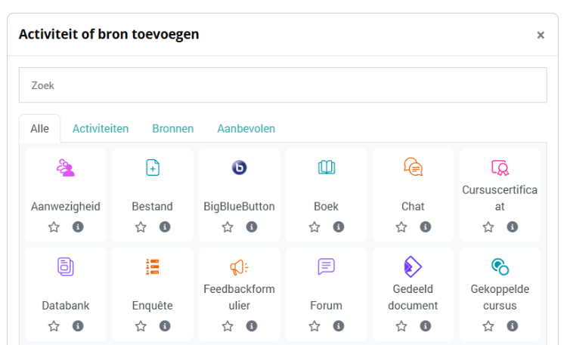
Task: Toggle the favorite star for Forum
Action: pos(314,326)
